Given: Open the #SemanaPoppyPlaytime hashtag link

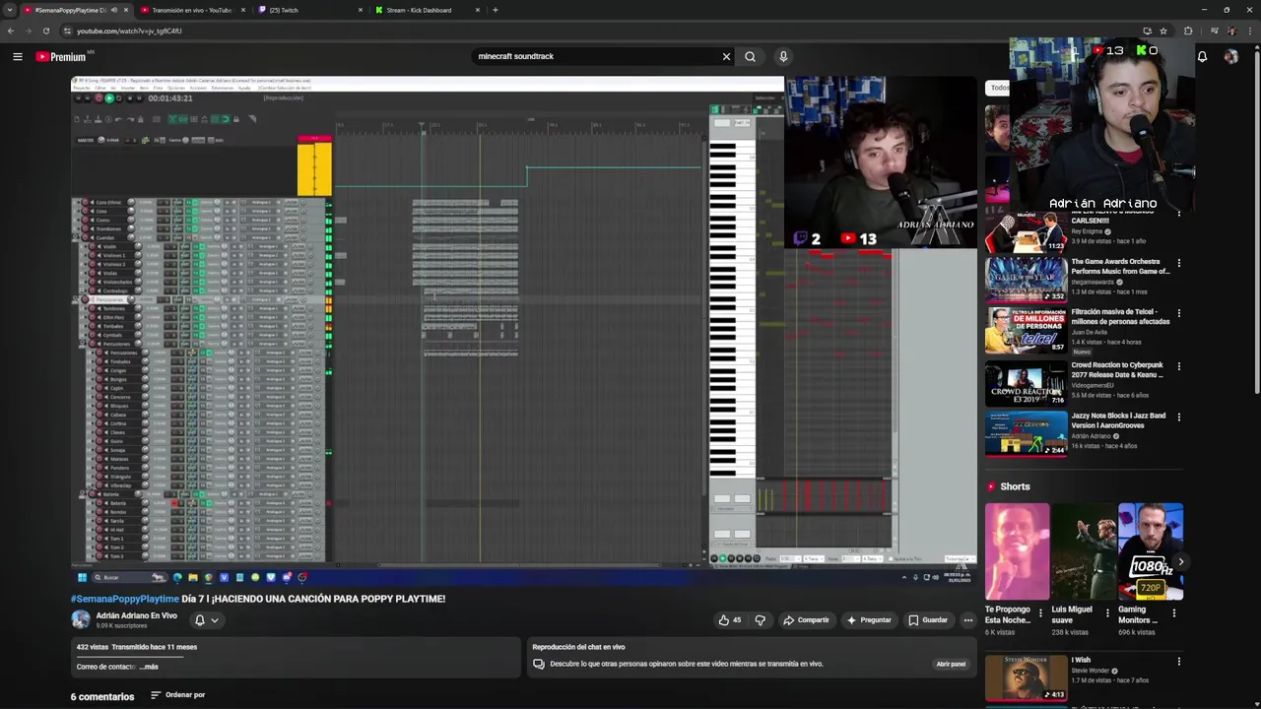Looking at the screenshot, I should (125, 599).
